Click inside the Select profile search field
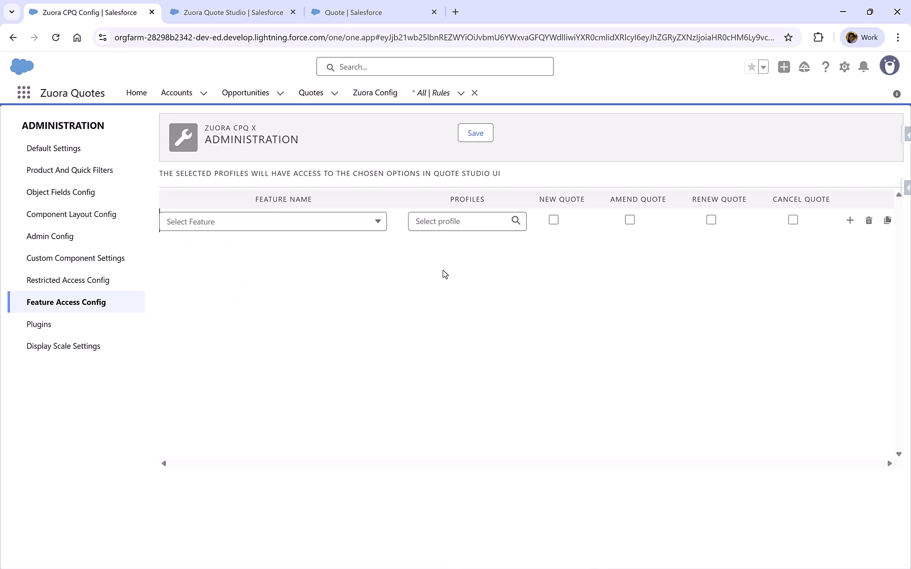Viewport: 911px width, 569px height. tap(459, 221)
